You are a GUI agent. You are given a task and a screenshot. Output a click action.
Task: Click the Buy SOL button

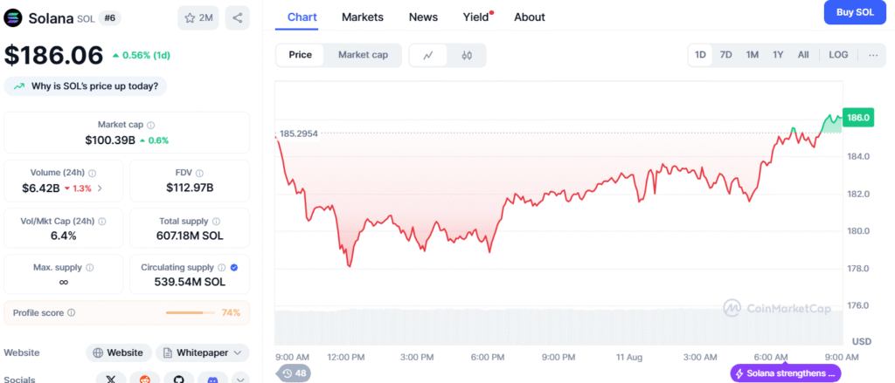[x=855, y=12]
